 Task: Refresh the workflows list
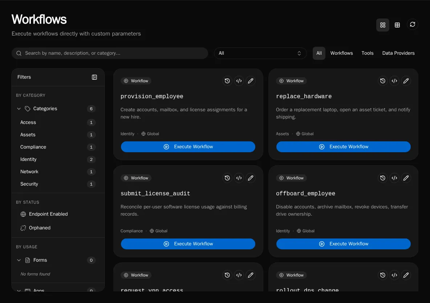(x=413, y=25)
